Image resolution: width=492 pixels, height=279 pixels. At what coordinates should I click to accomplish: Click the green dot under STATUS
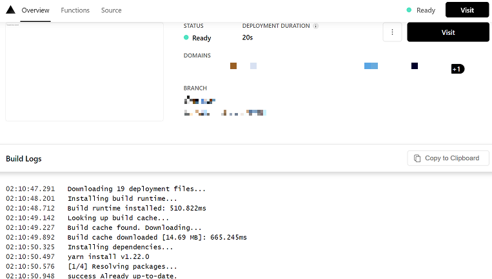(186, 37)
